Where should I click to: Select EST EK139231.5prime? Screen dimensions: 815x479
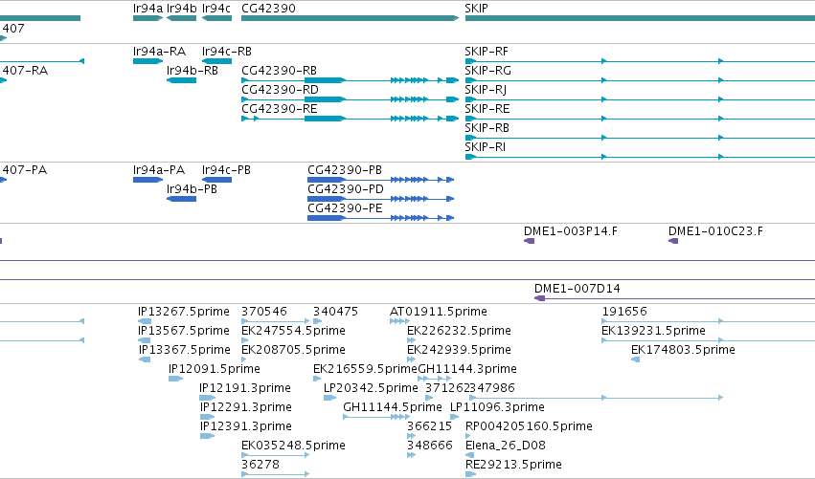[x=708, y=341]
